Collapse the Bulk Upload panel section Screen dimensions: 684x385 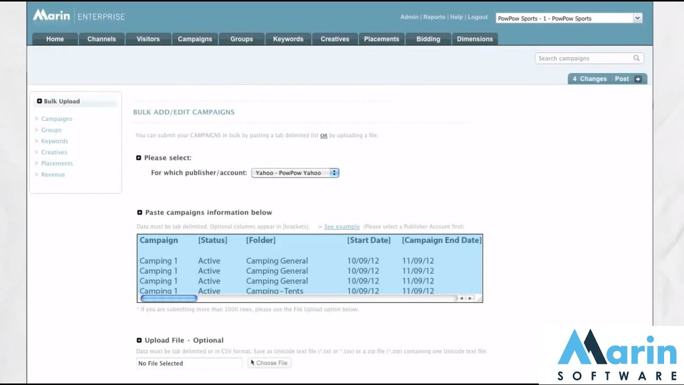point(39,101)
